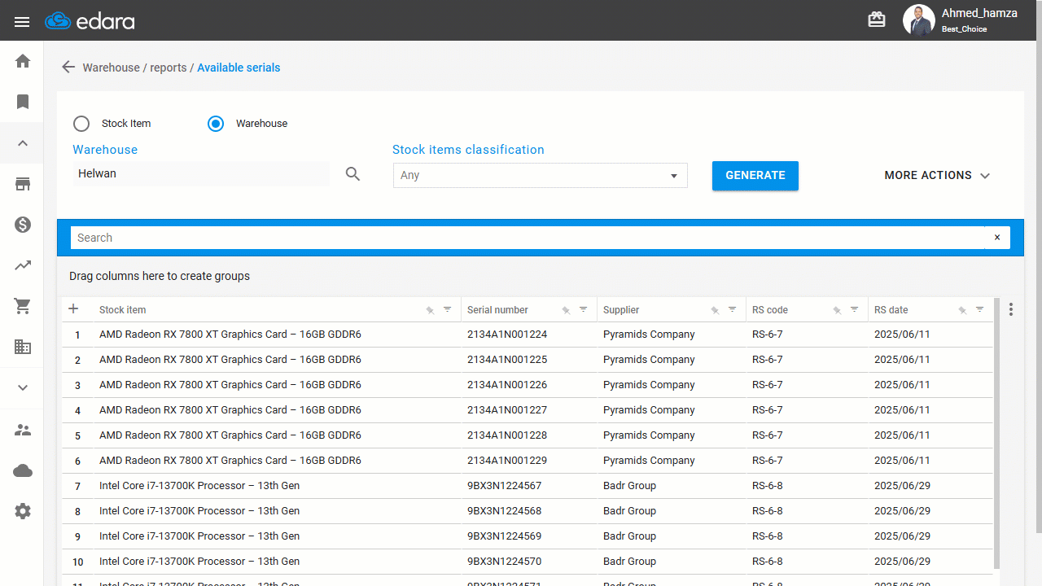Image resolution: width=1042 pixels, height=586 pixels.
Task: Expand MORE ACTIONS menu
Action: coord(938,176)
